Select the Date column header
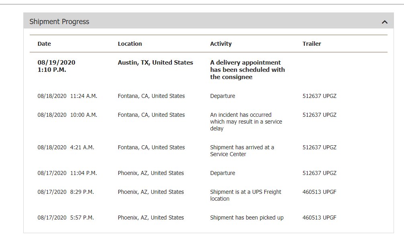Screen dimensions: 404x242 coord(44,44)
